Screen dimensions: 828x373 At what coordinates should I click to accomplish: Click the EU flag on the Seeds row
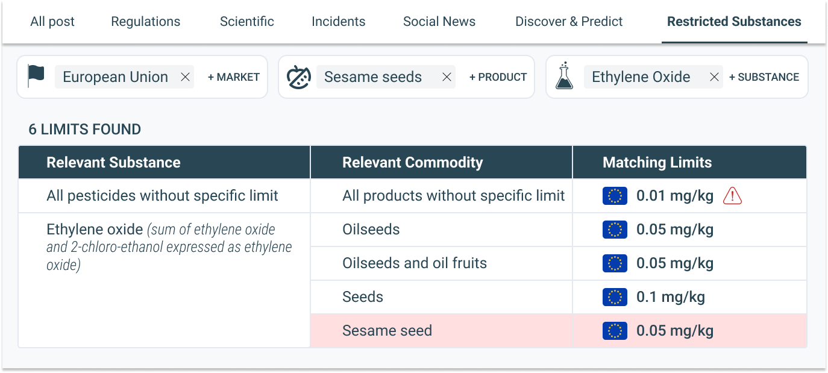[615, 296]
